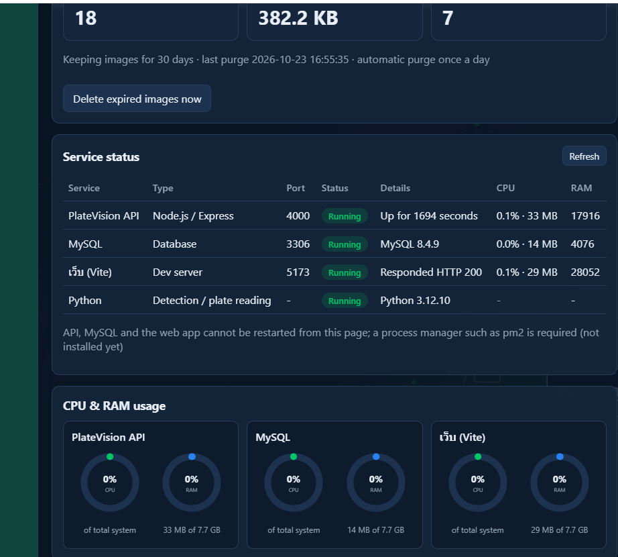The height and width of the screenshot is (557, 618).
Task: Click the "14 MB of 7.7 GB" label
Action: [375, 529]
